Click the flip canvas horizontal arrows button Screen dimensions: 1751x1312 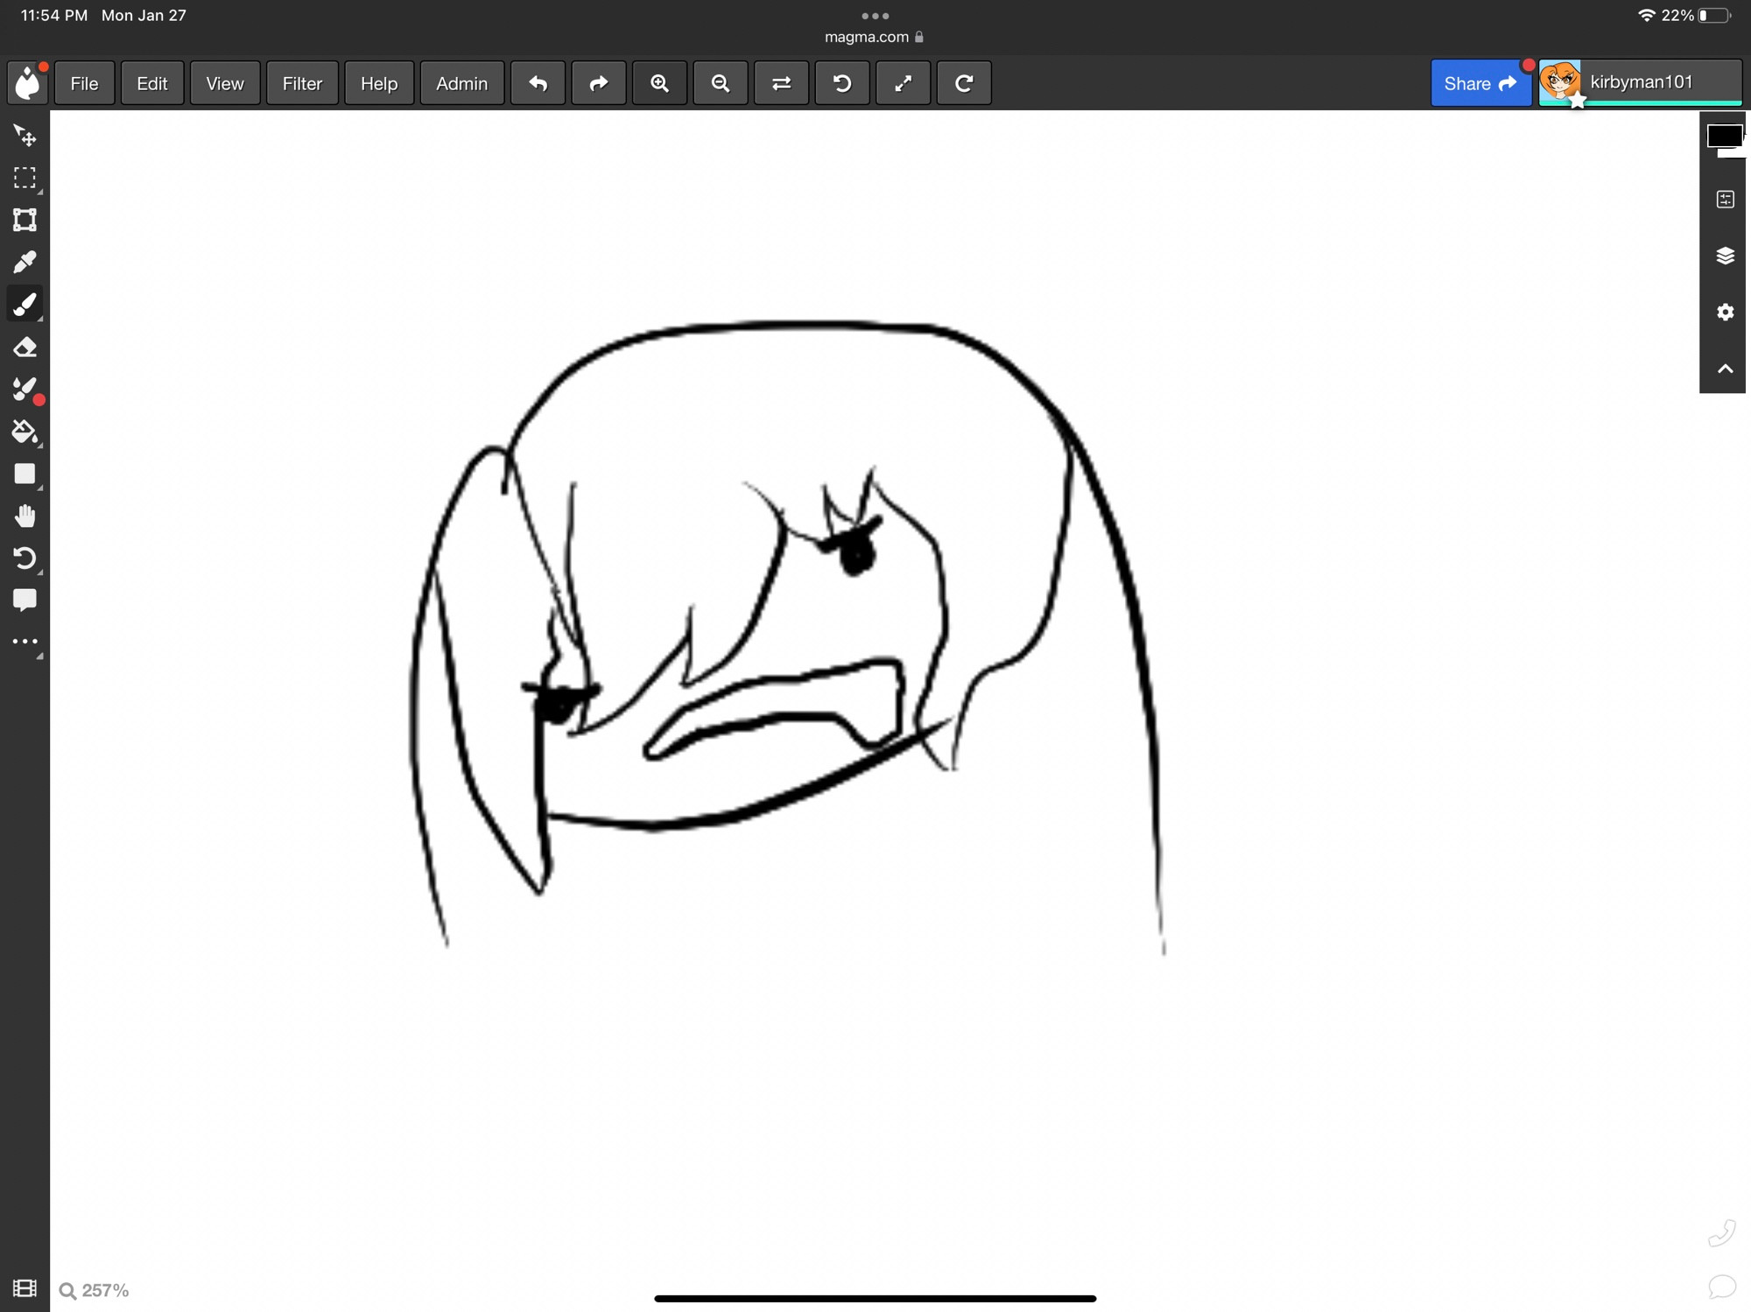[781, 83]
